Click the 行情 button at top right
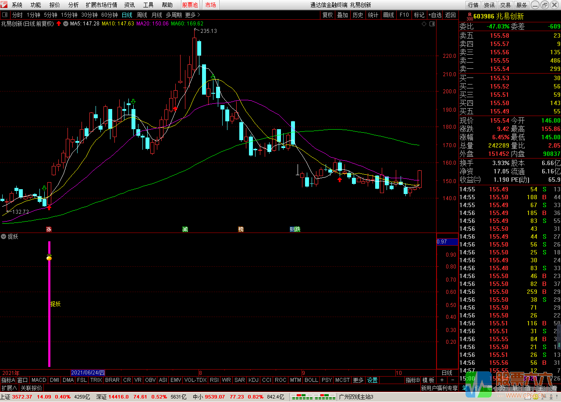The height and width of the screenshot is (402, 561). [x=473, y=5]
